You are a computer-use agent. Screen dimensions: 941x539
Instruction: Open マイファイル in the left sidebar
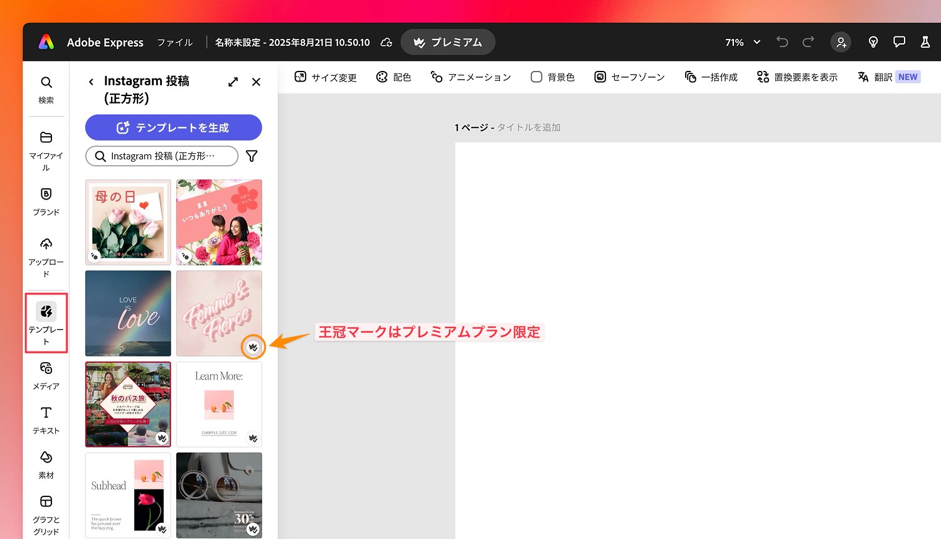(46, 151)
